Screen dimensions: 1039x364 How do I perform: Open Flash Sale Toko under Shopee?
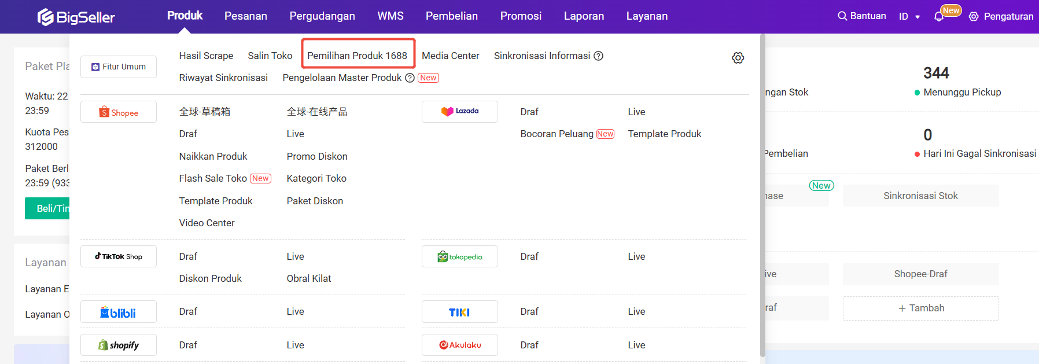213,178
